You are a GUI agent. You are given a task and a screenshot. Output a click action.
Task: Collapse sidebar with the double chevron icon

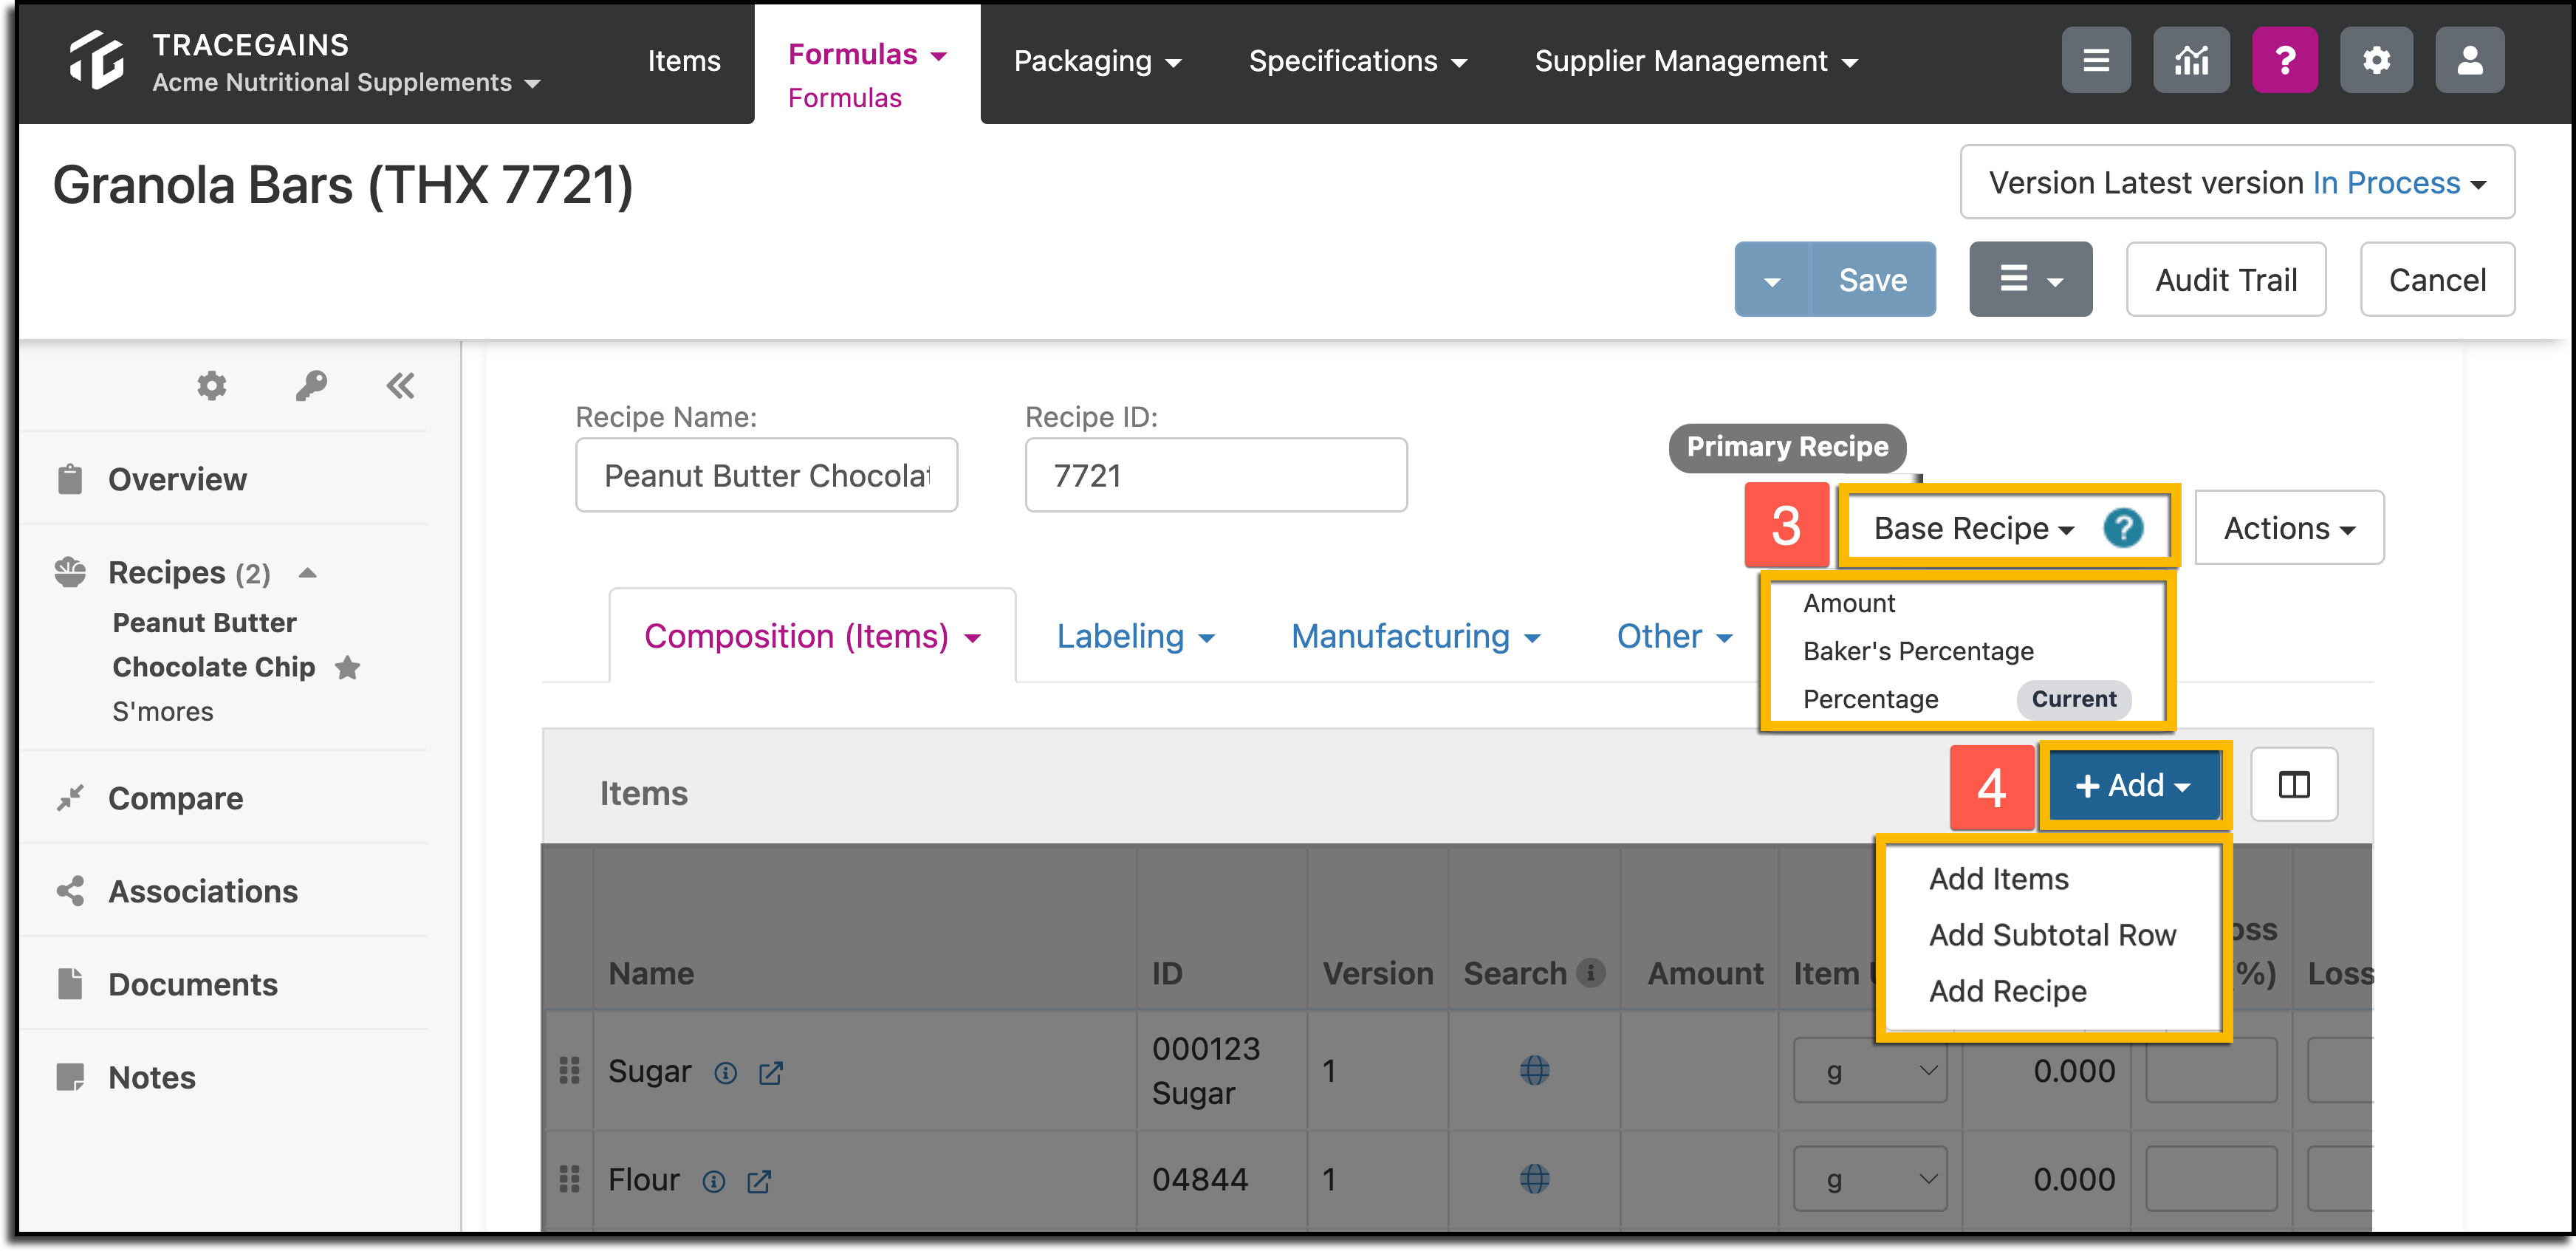click(401, 386)
